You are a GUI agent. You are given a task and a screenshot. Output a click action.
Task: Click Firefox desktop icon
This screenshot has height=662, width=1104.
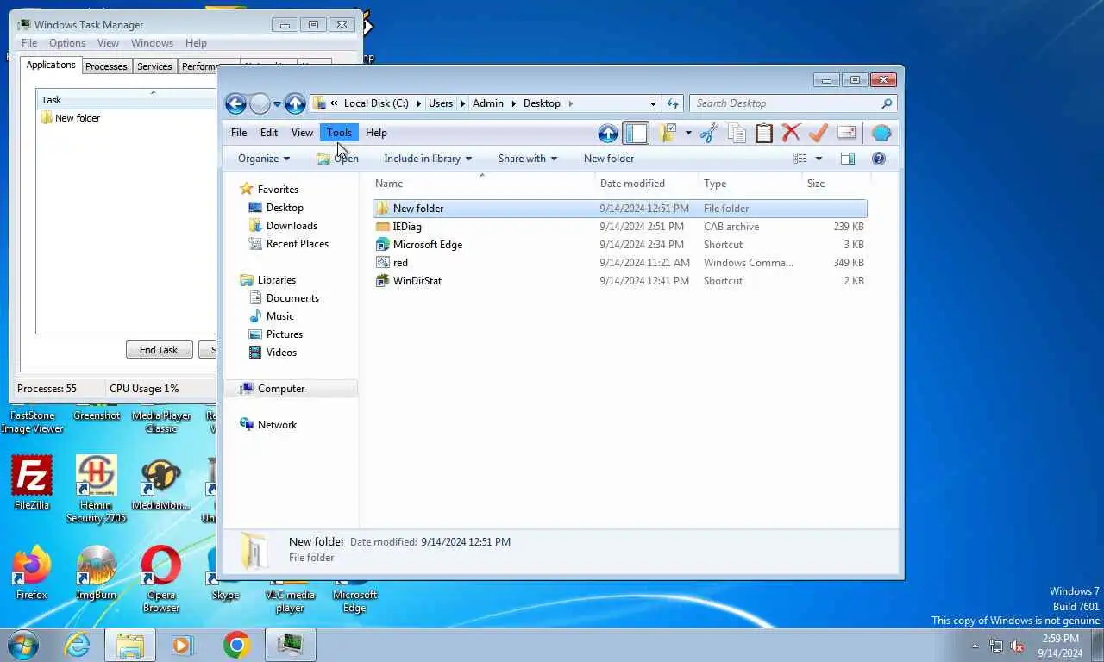coord(31,572)
